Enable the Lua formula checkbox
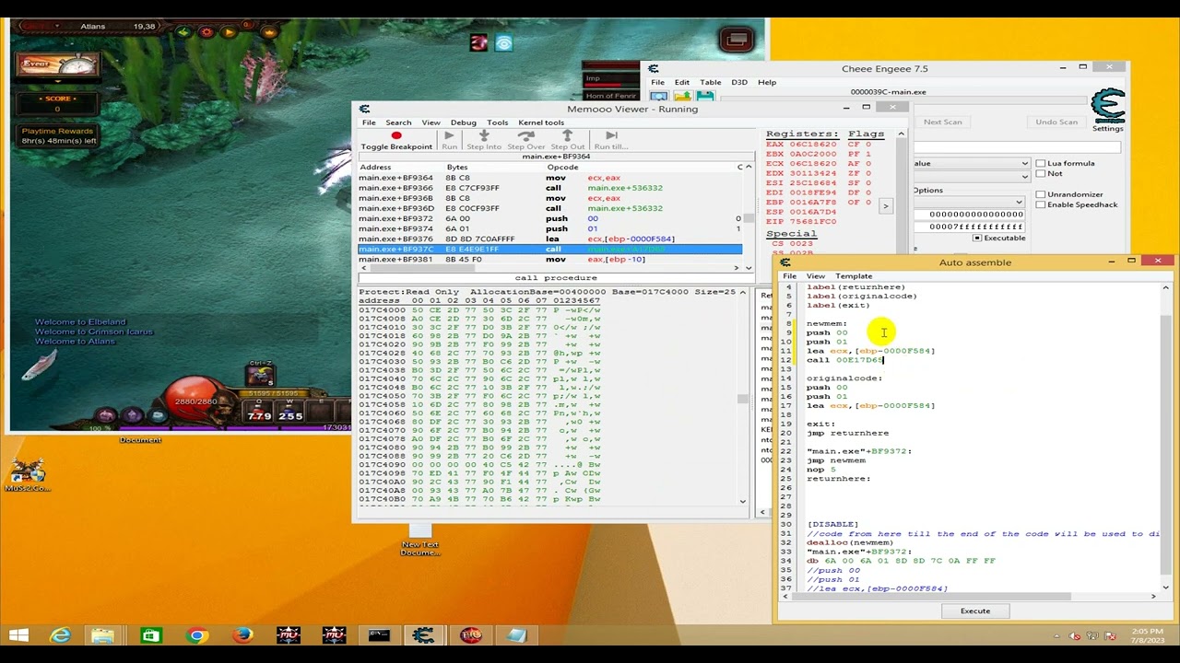 pos(1041,164)
